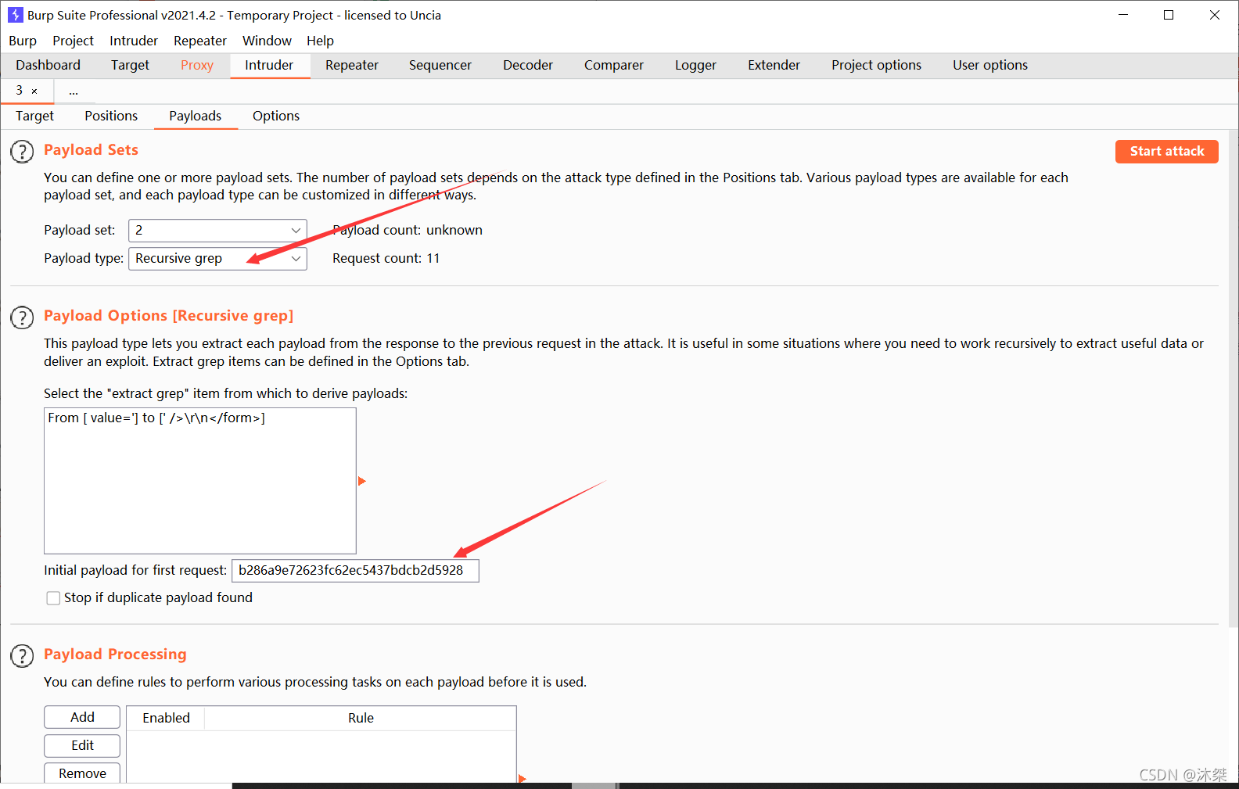Edit the selected processing rule
Viewport: 1239px width, 789px height.
click(x=82, y=746)
